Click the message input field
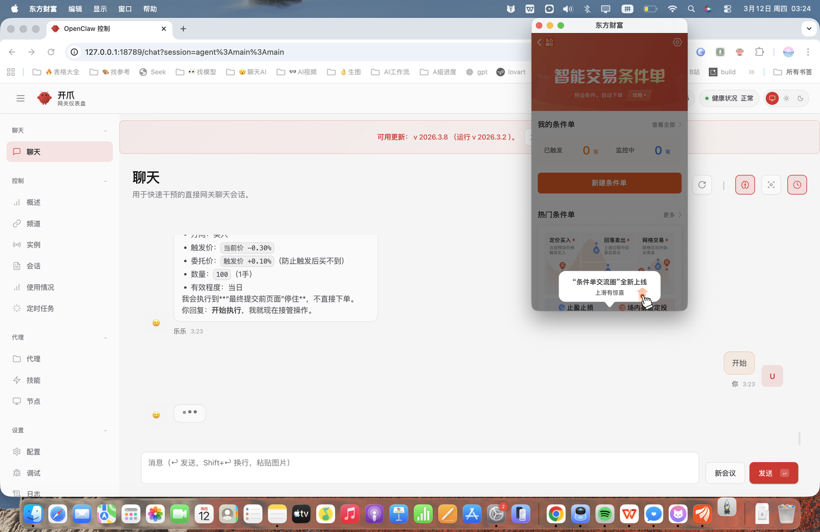 click(419, 468)
